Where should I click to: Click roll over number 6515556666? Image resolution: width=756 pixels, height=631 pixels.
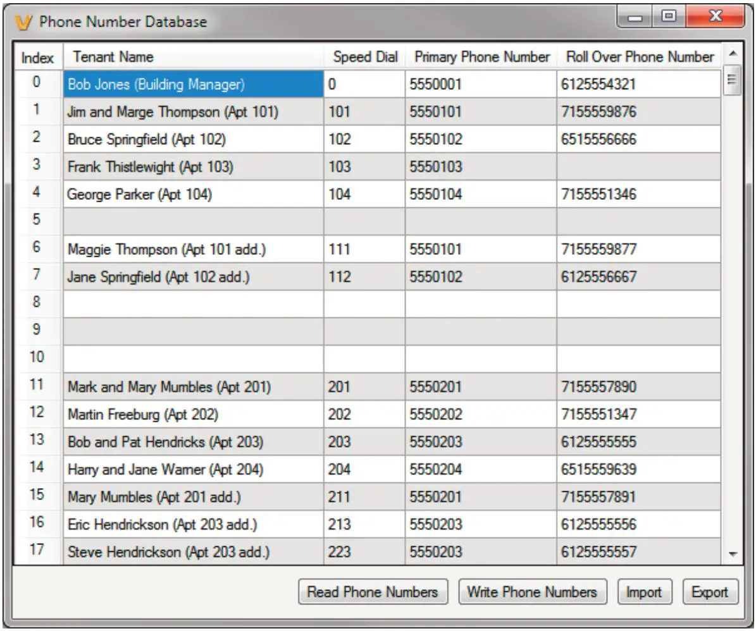tap(639, 139)
